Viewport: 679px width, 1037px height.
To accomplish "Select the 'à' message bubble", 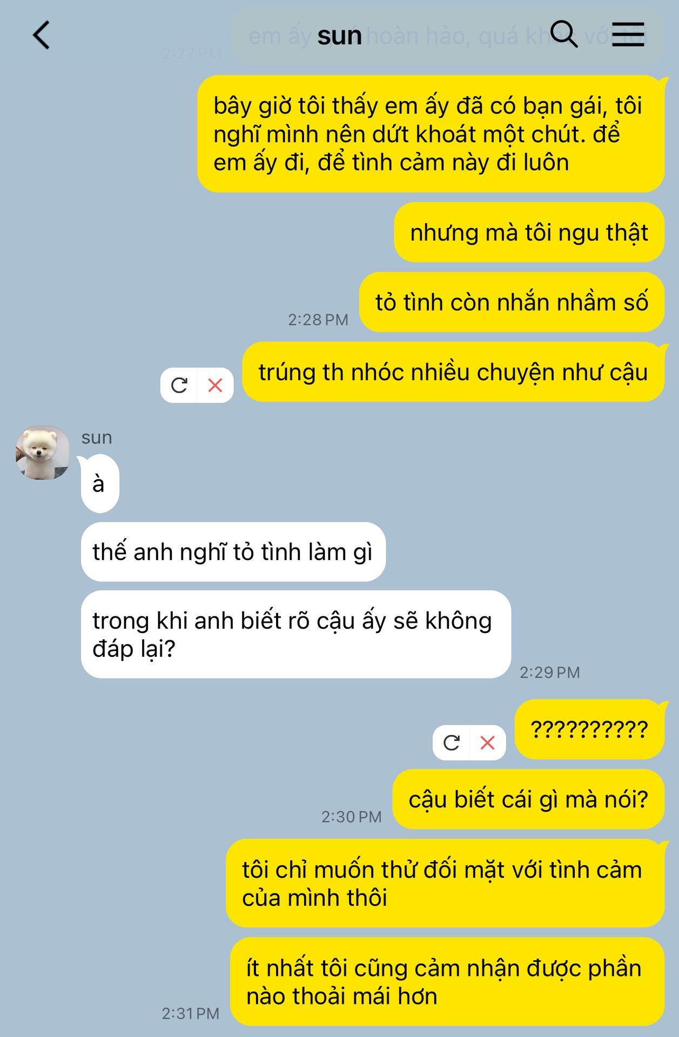I will (100, 483).
